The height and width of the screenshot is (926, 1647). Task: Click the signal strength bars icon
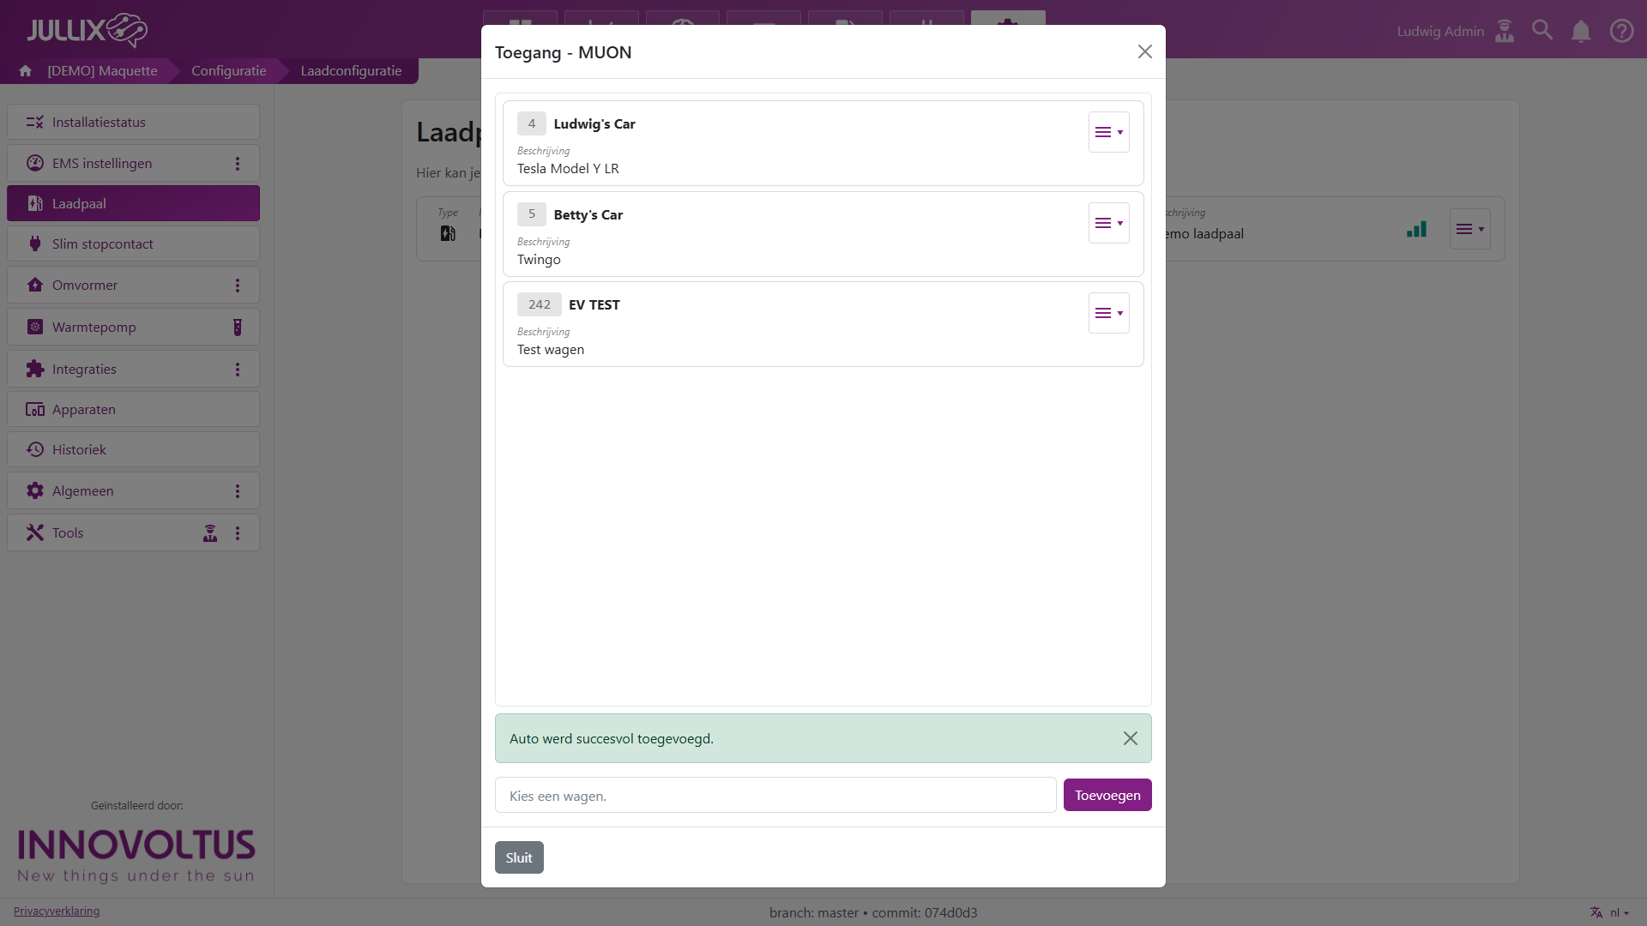1416,230
